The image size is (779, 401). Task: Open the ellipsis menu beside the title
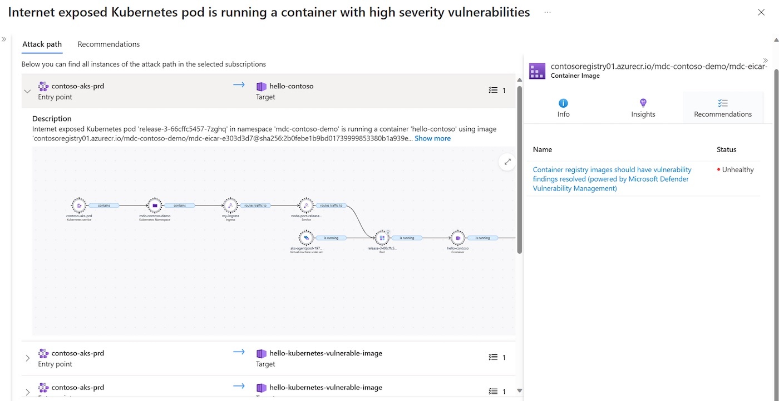[547, 12]
